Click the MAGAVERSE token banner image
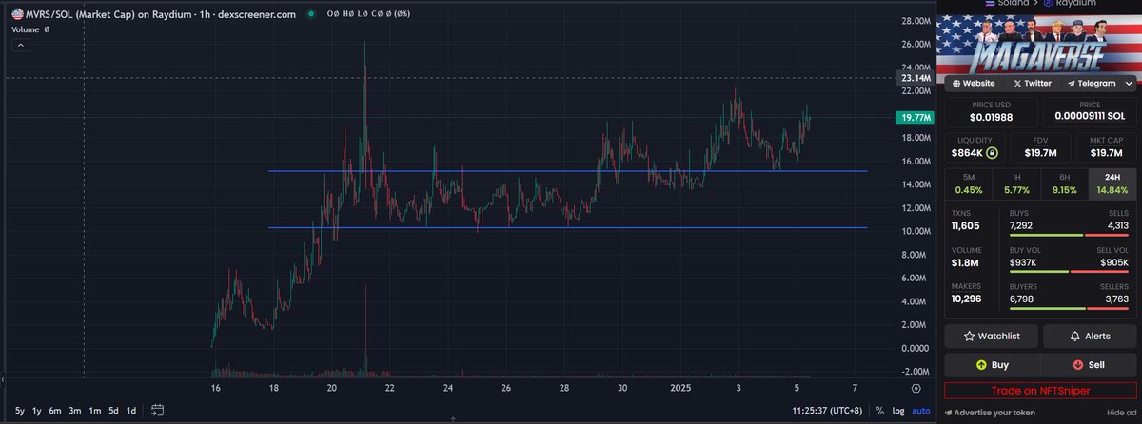Viewport: 1142px width, 424px height. point(1039,45)
